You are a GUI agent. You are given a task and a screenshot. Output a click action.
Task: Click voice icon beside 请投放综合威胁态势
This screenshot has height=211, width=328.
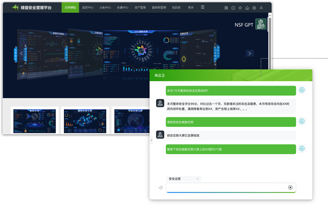pos(302,121)
